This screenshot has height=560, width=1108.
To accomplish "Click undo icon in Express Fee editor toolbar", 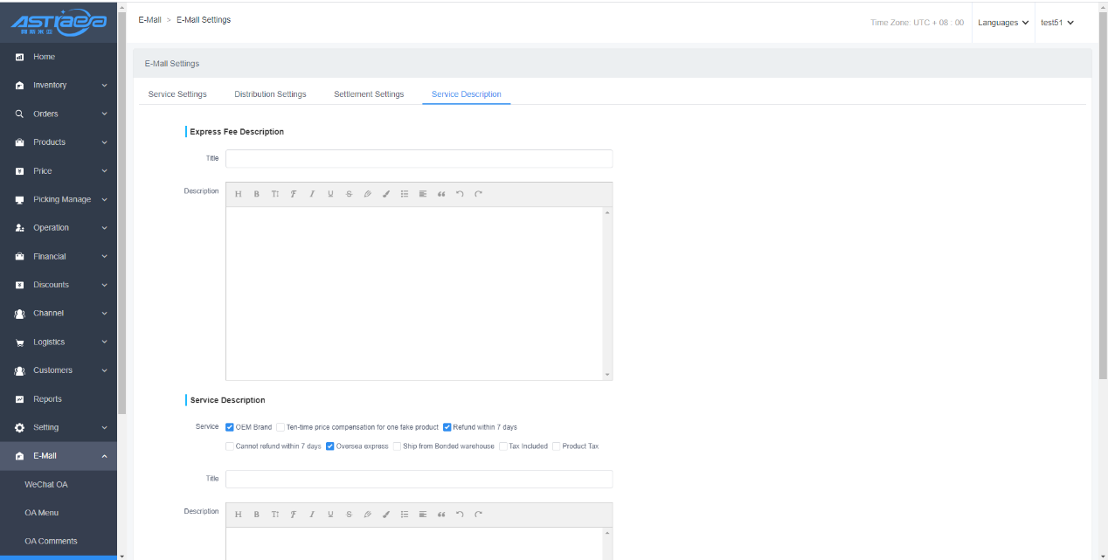I will coord(460,194).
